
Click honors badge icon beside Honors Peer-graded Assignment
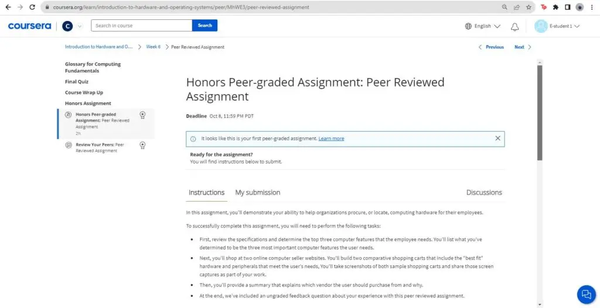(x=143, y=115)
